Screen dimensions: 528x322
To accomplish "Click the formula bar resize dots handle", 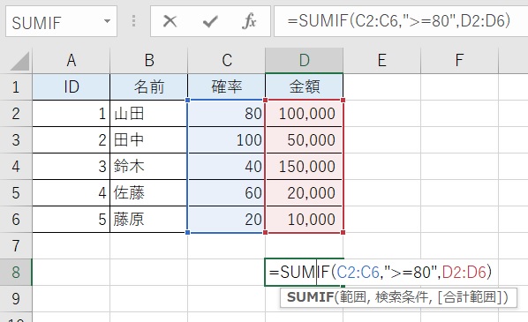I will tap(133, 21).
